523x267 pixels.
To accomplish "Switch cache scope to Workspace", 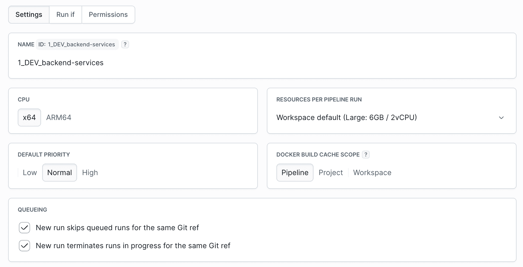I will [372, 173].
